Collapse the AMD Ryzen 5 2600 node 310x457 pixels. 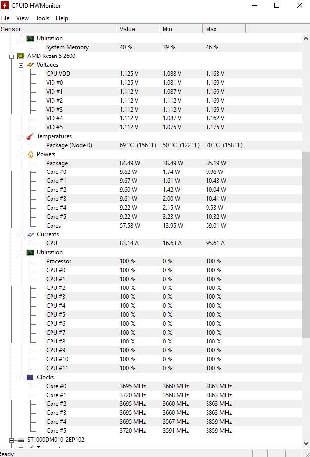click(x=11, y=56)
